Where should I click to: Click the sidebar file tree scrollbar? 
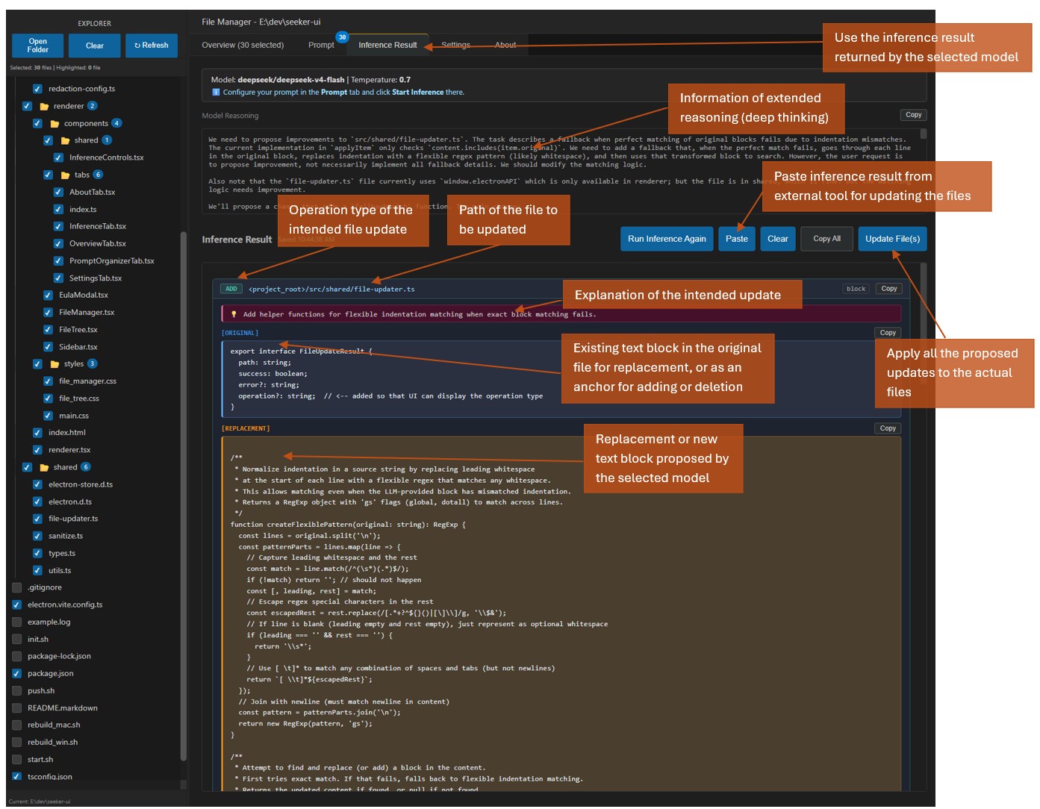(183, 496)
